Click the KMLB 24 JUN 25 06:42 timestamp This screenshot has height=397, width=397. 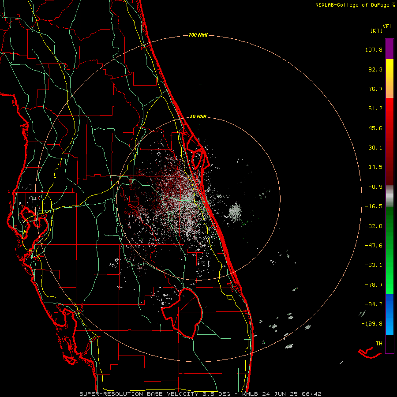(x=282, y=394)
